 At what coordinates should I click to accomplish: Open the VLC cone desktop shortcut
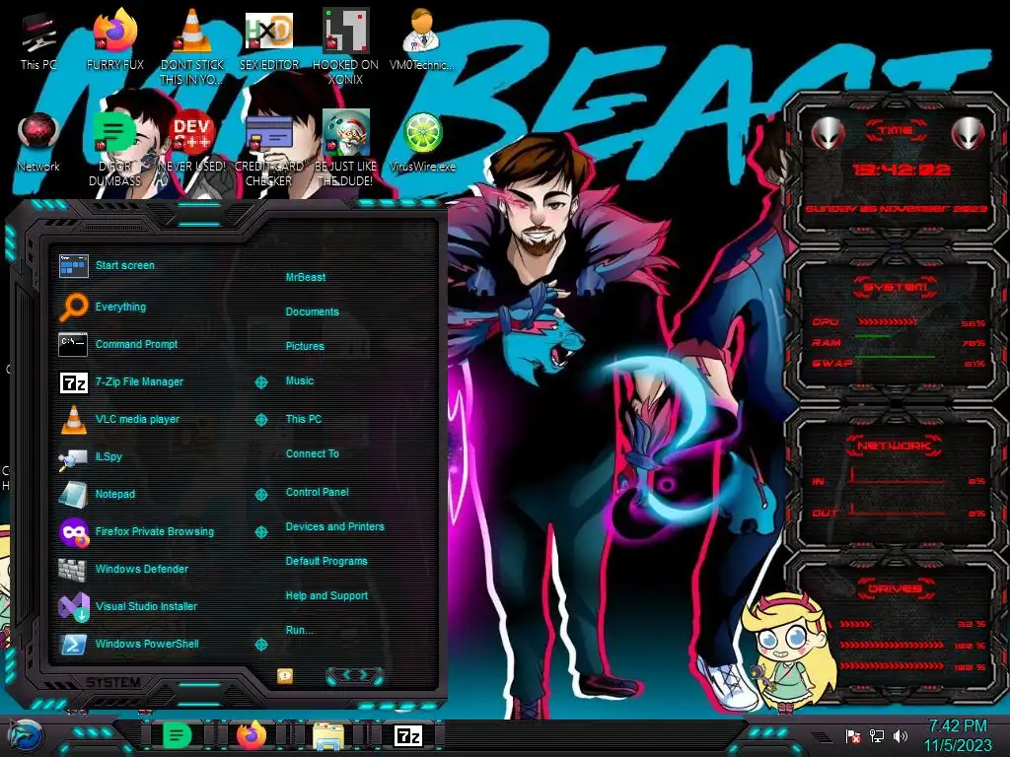click(x=192, y=48)
